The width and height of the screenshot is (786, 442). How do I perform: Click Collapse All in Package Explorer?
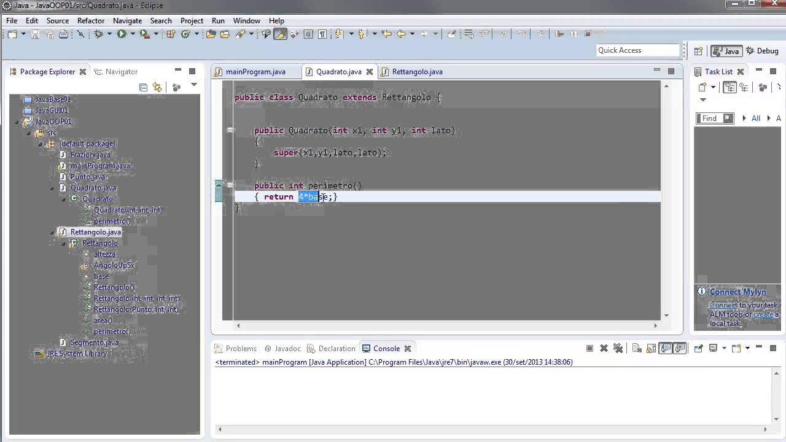point(143,87)
